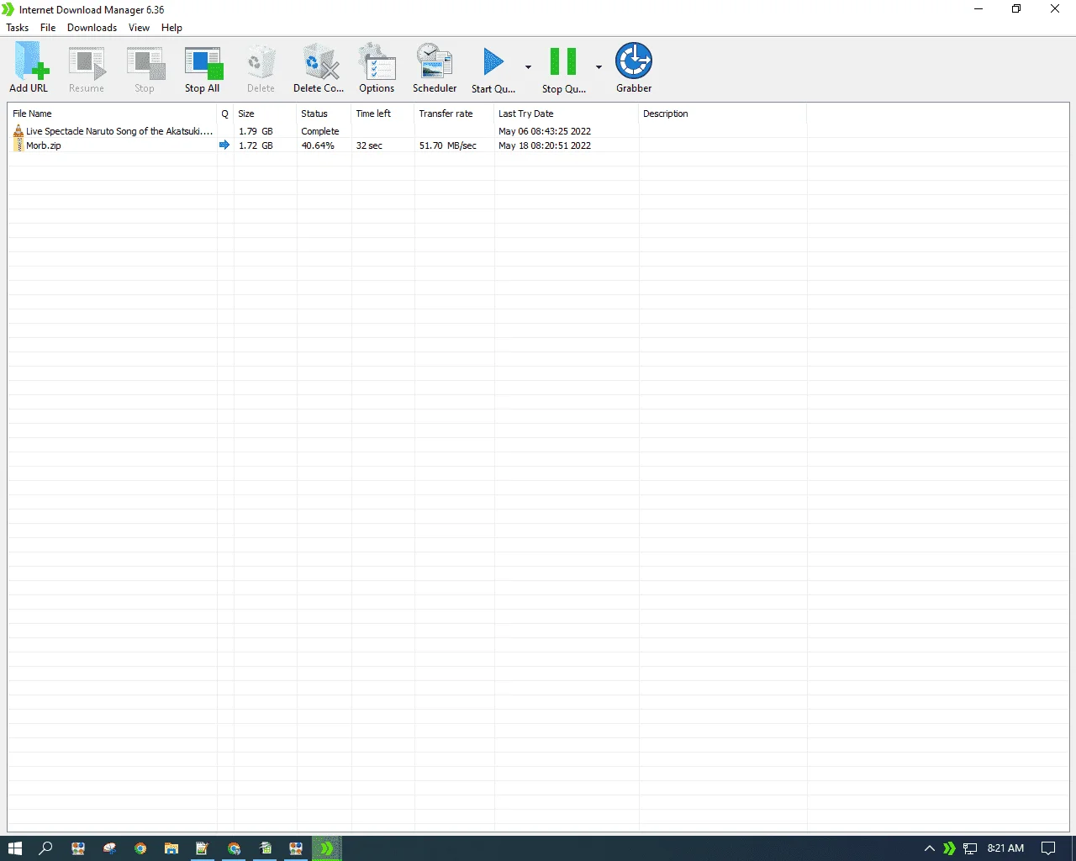
Task: Open the Tasks menu
Action: (18, 28)
